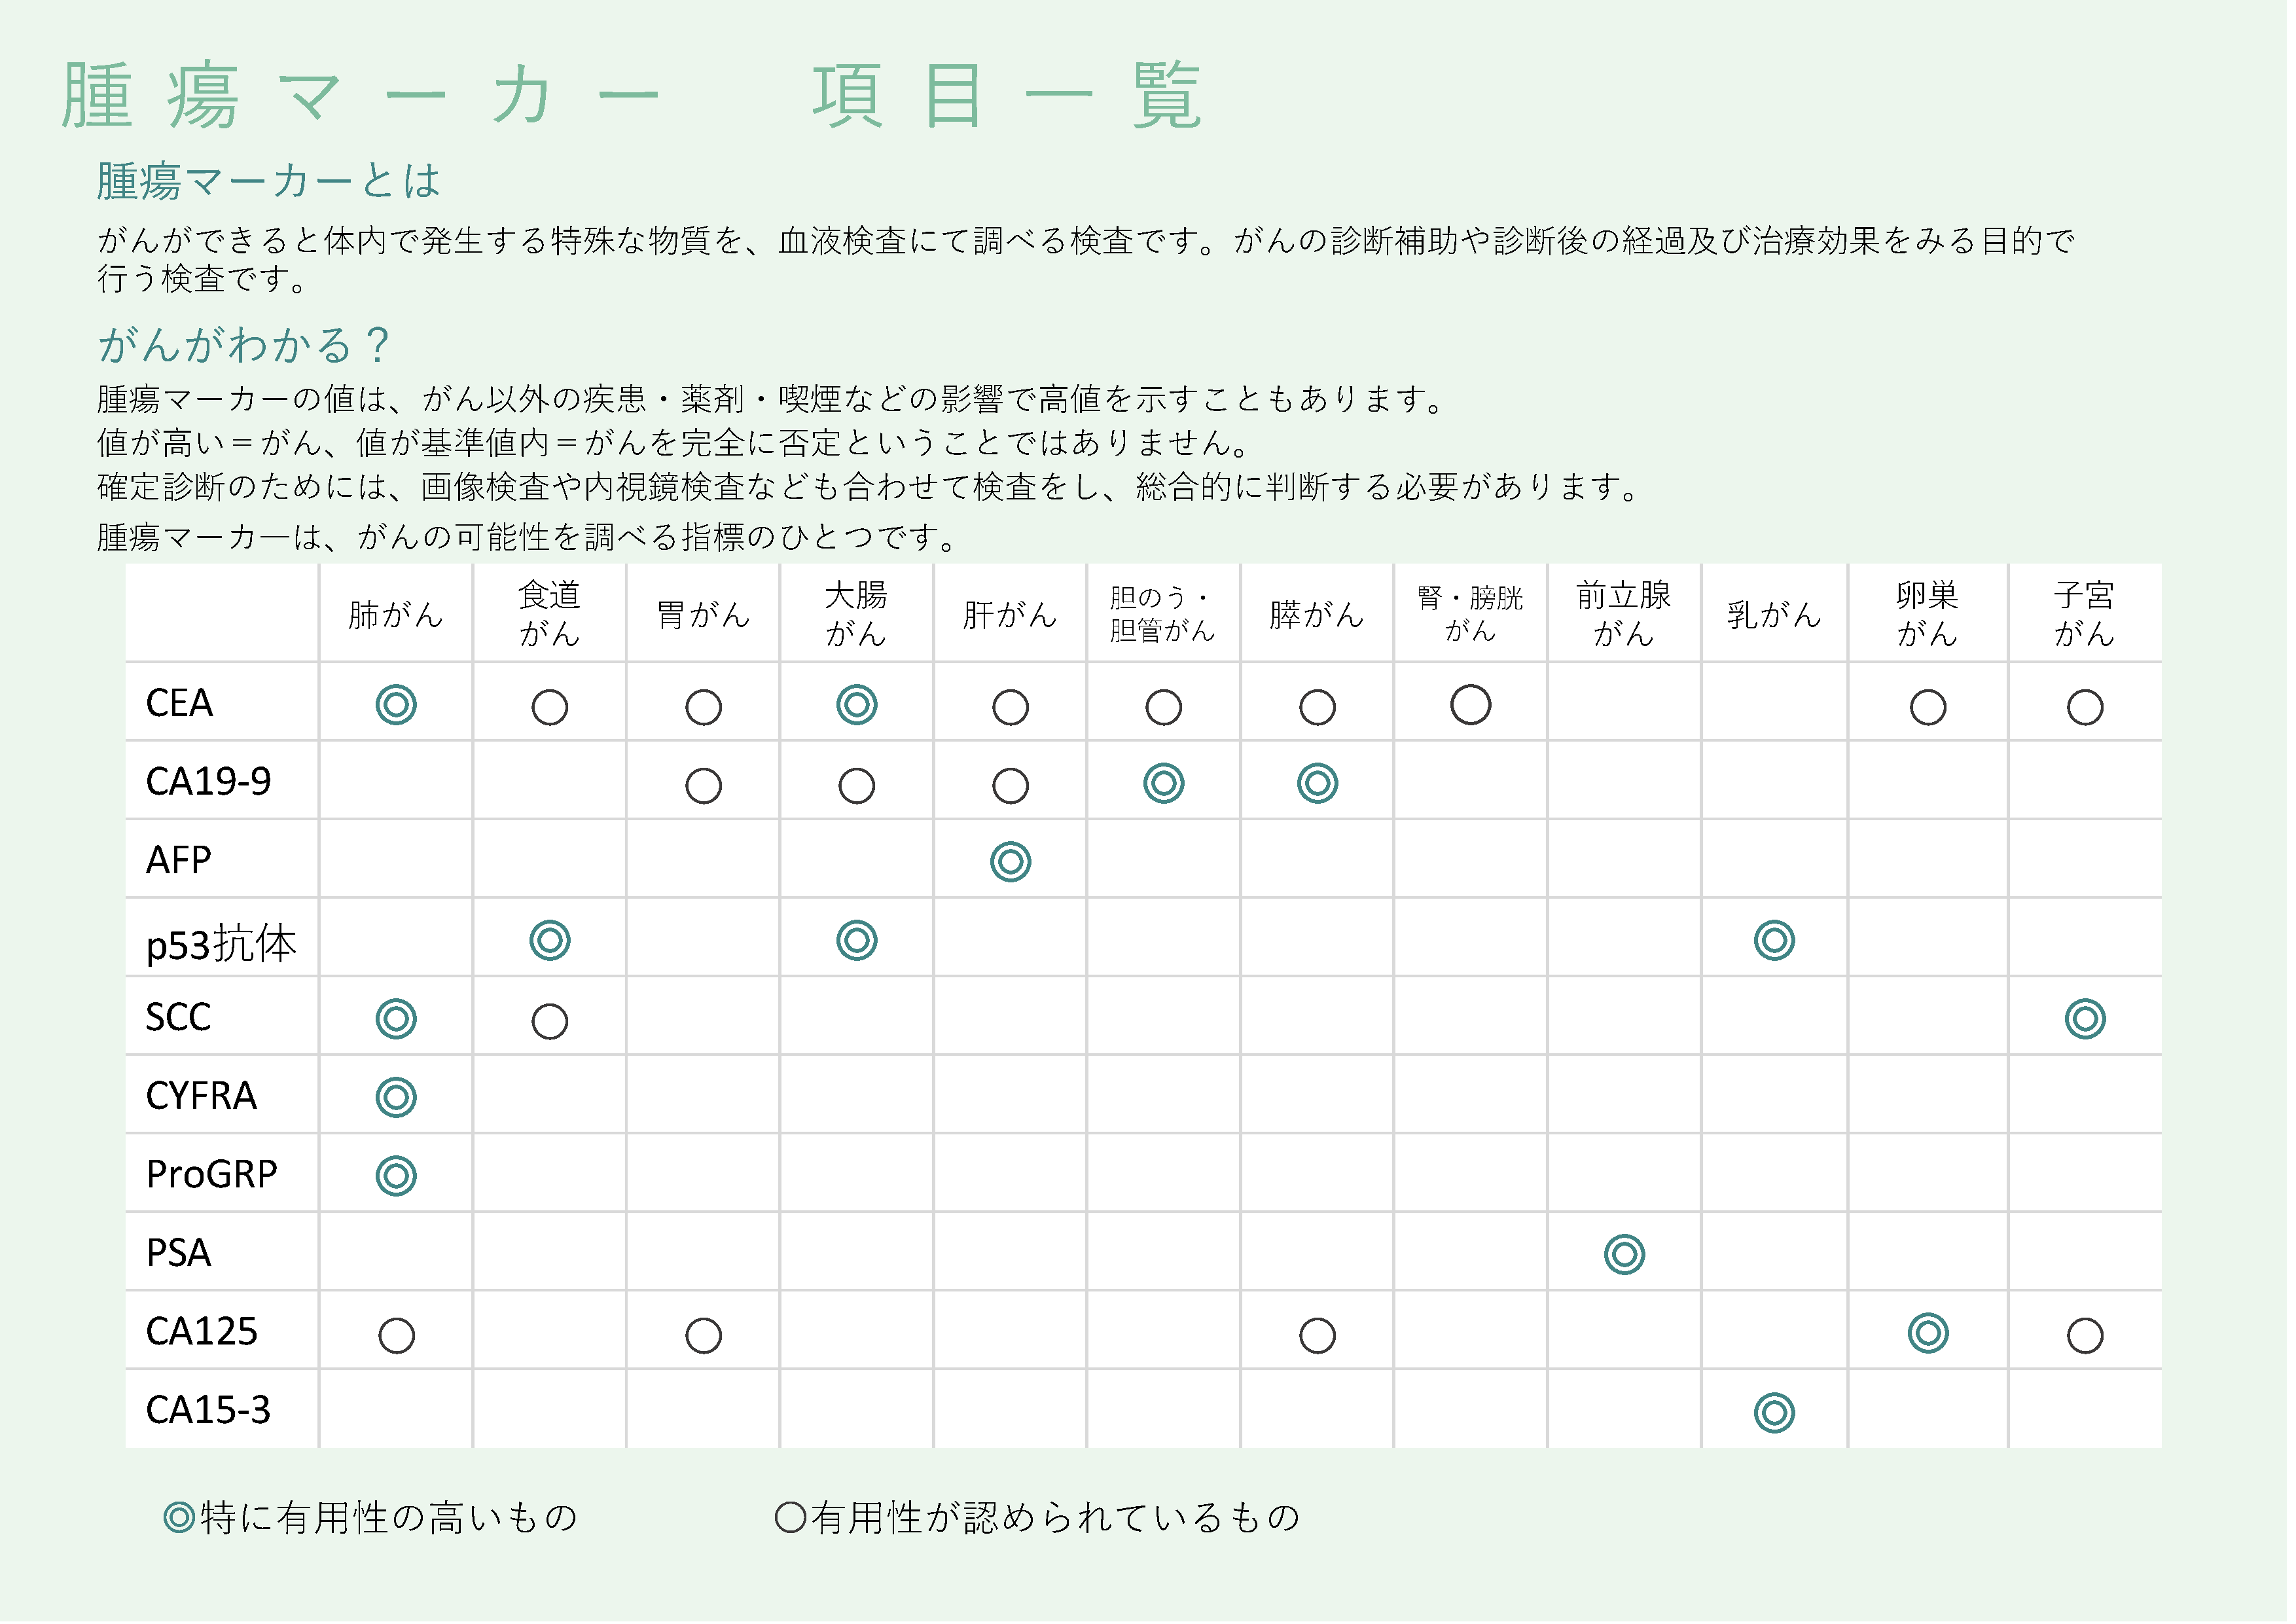This screenshot has width=2296, height=1624.
Task: Click the double-circle mark in the CA15-3 row
Action: pyautogui.click(x=1775, y=1413)
